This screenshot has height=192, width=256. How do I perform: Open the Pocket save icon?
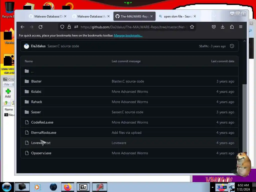214,27
